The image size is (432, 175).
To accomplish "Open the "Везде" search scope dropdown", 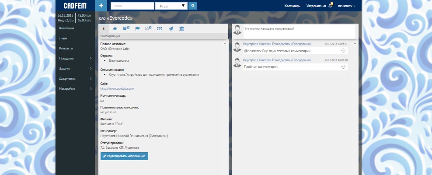I will 171,6.
